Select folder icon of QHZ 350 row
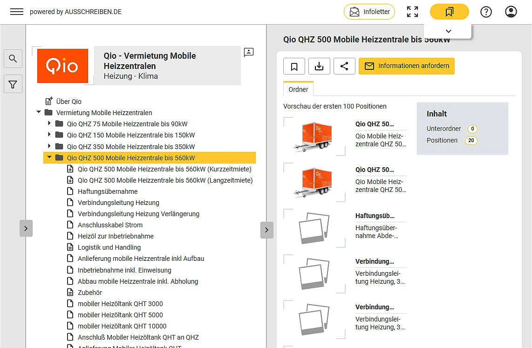Viewport: 532px width, 348px height. (59, 146)
